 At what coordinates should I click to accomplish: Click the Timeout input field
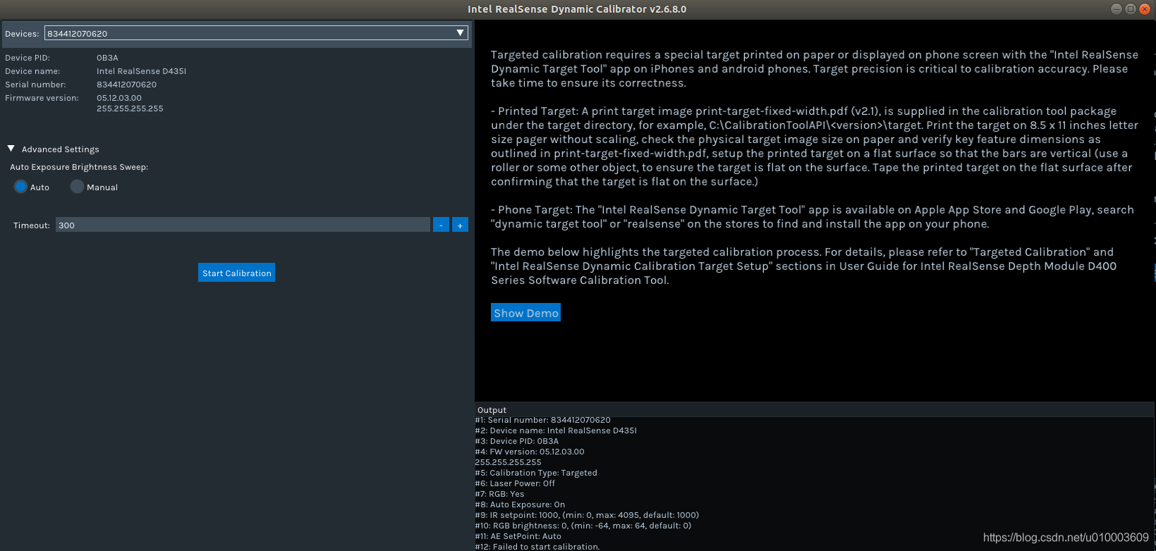243,225
